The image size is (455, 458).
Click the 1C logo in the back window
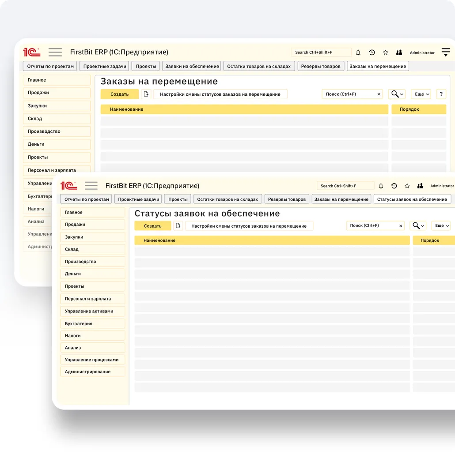pos(32,53)
